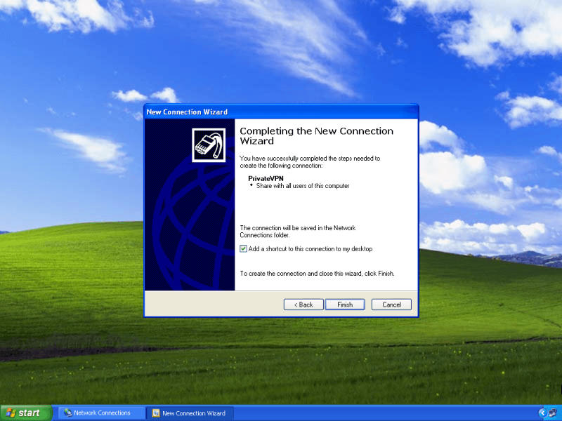Click the 'You have successfully completed' text
This screenshot has width=562, height=421.
(x=310, y=162)
